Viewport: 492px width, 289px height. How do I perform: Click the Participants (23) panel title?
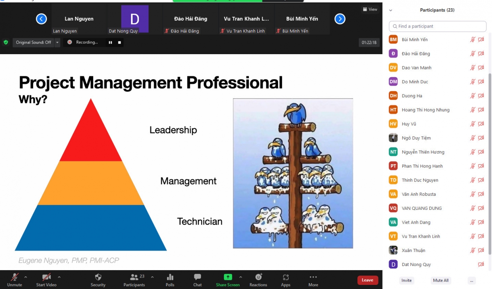[437, 10]
